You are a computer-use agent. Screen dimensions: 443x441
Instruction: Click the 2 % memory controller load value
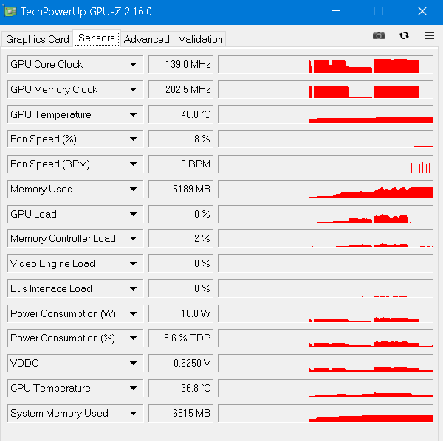tap(181, 238)
